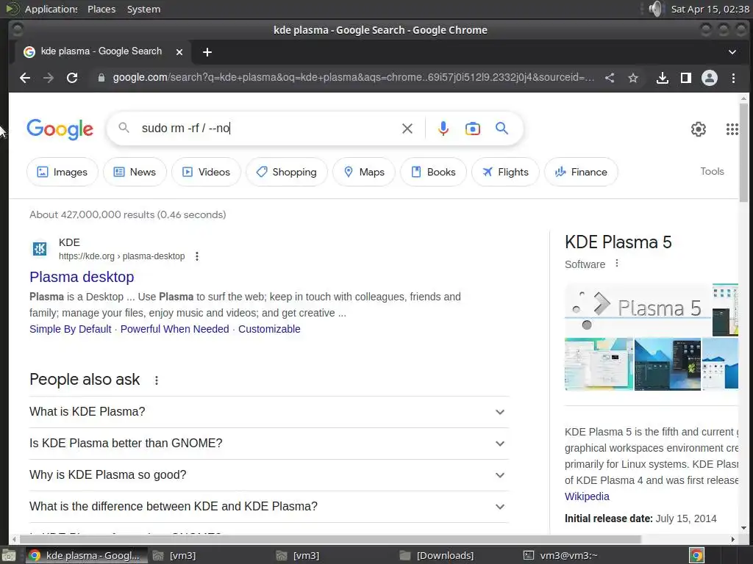Open the light Plasma desktop screenshot thumbnail
The width and height of the screenshot is (753, 564).
[599, 364]
